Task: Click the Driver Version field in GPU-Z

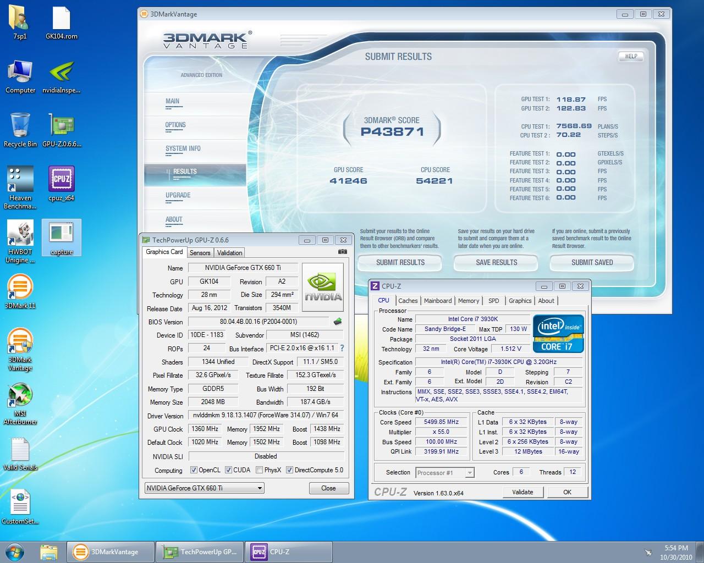Action: (266, 415)
